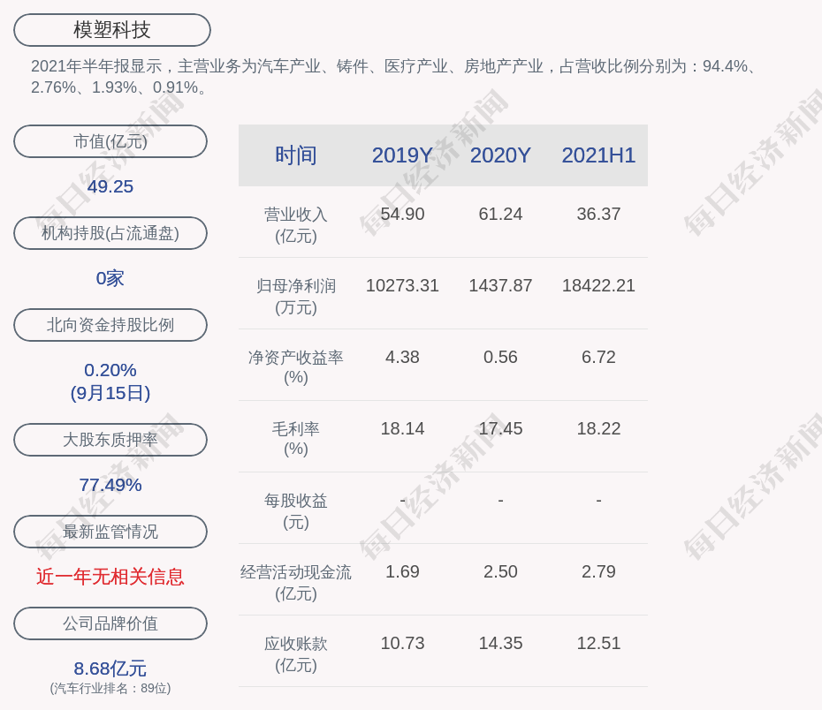
Task: Click the 机构持股(占流通盘) badge
Action: [x=110, y=233]
